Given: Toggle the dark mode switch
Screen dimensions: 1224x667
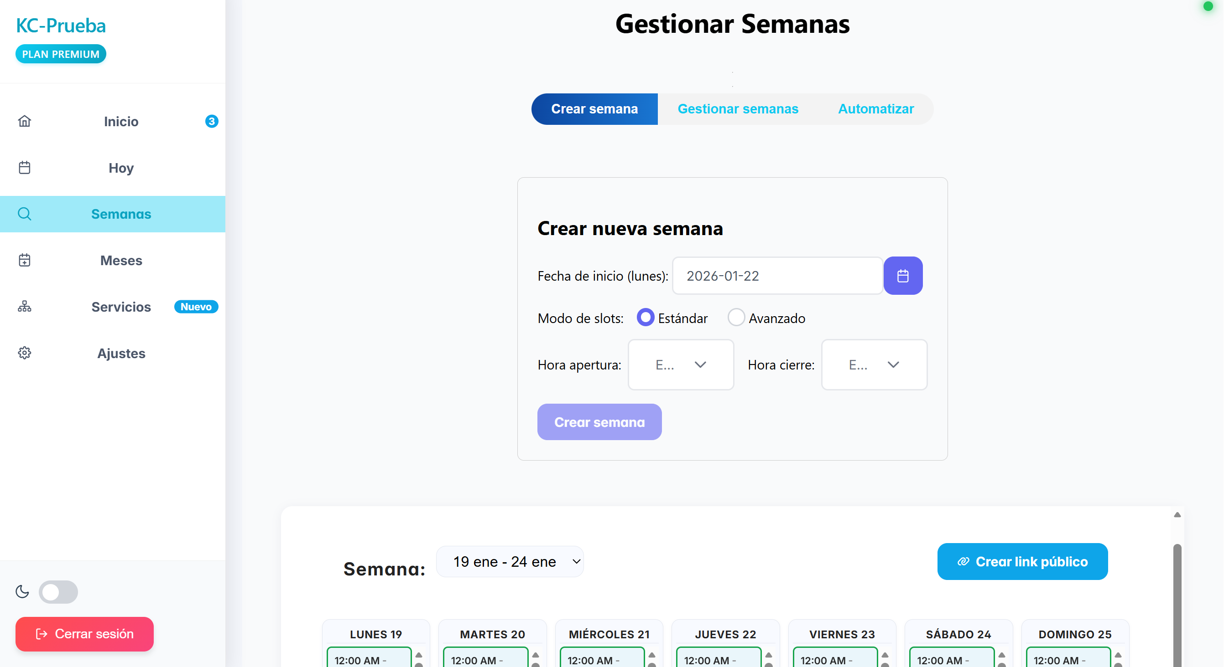Looking at the screenshot, I should [x=58, y=591].
